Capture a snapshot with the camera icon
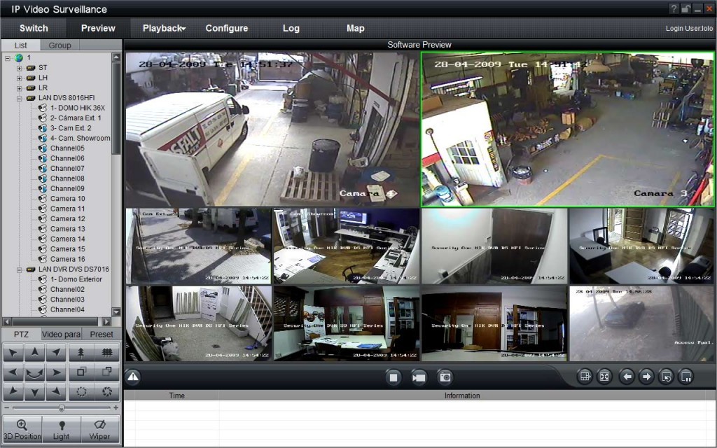 (x=445, y=377)
